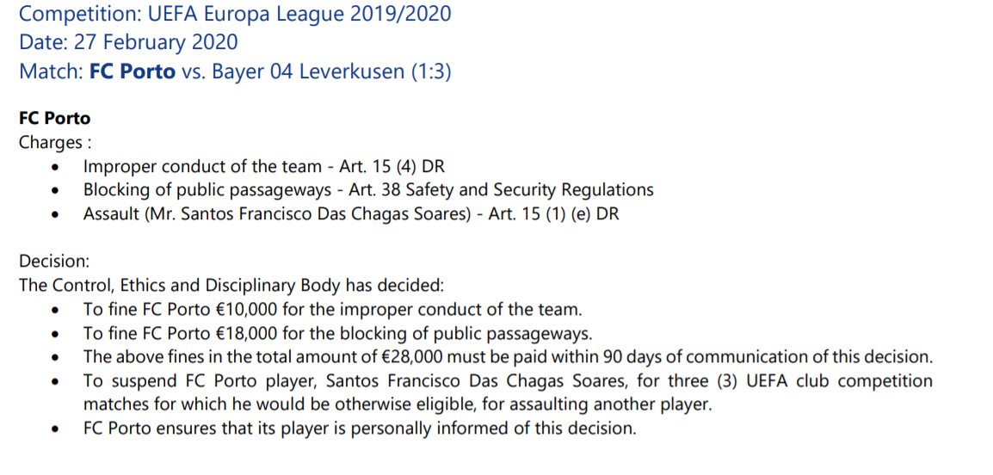993x475 pixels.
Task: Click the bullet before "Improper conduct"
Action: click(x=56, y=168)
